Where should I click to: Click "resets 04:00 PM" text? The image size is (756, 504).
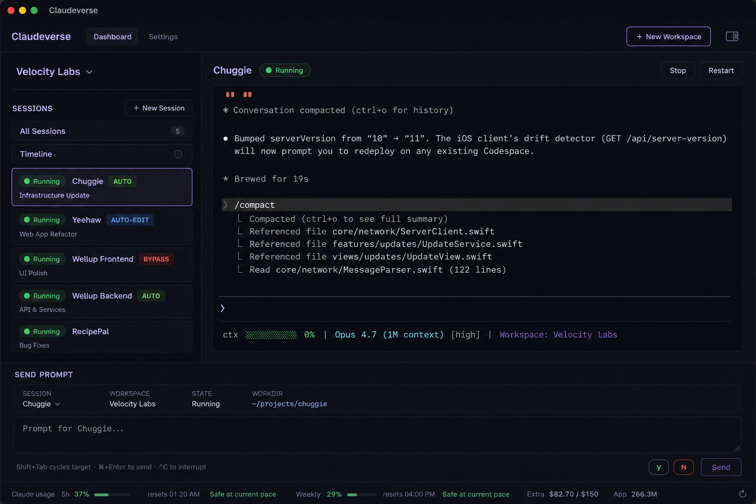pyautogui.click(x=409, y=494)
